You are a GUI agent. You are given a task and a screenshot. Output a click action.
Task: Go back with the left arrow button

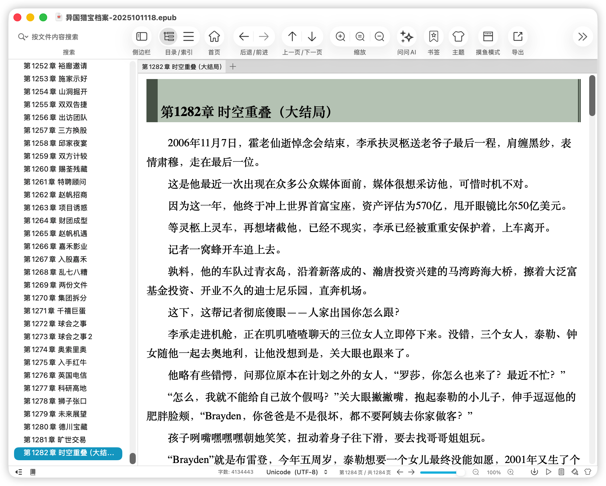(x=244, y=36)
